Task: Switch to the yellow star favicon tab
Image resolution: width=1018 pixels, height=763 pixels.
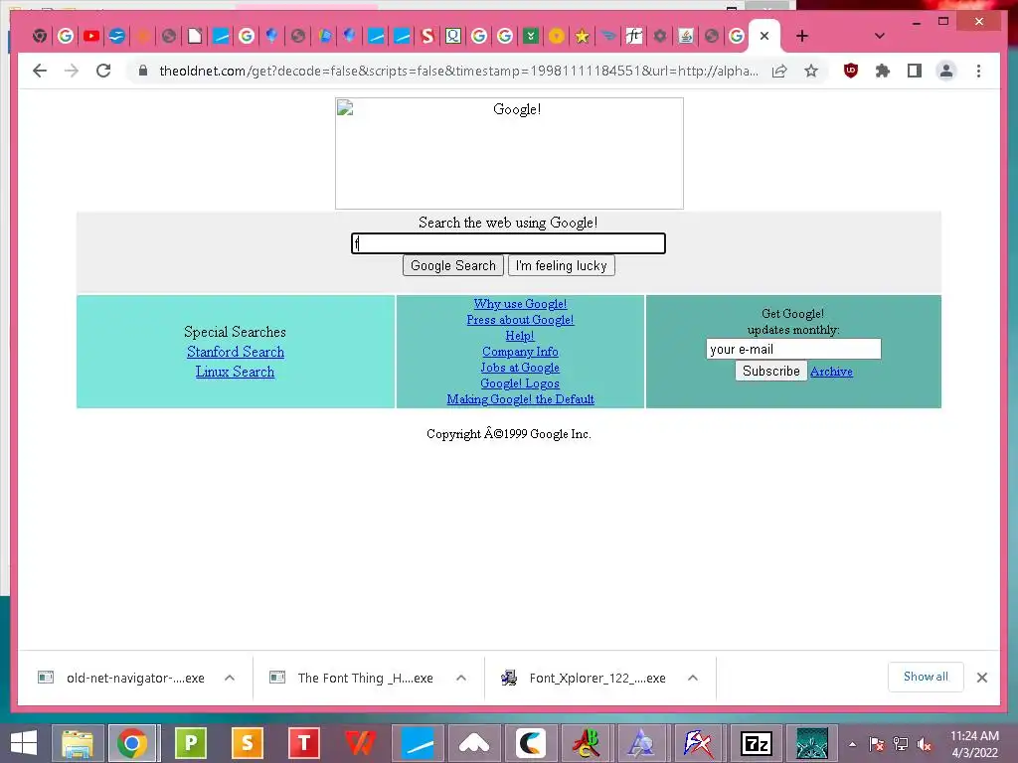Action: coord(583,37)
